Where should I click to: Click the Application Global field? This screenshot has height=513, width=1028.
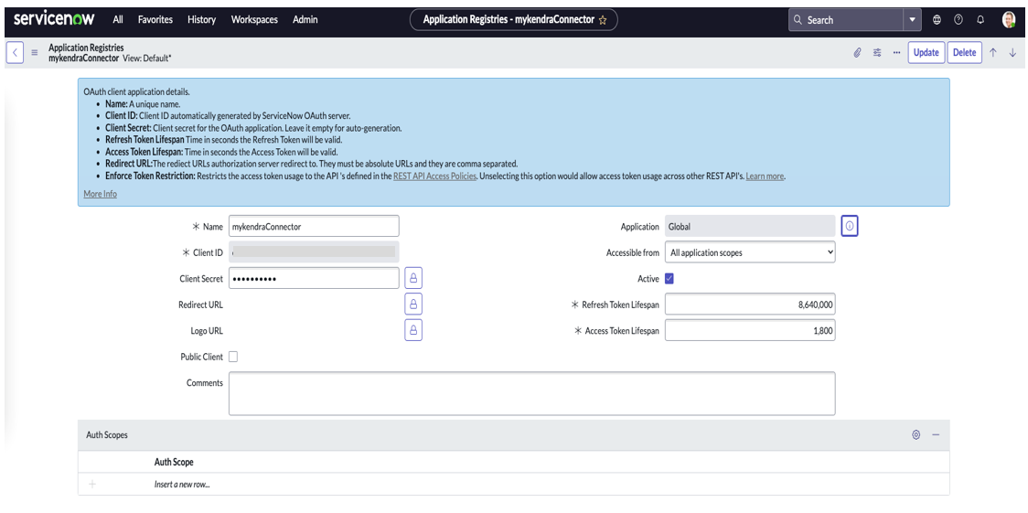click(x=750, y=226)
